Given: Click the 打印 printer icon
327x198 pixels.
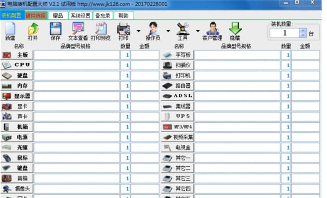Looking at the screenshot, I should pyautogui.click(x=124, y=31).
